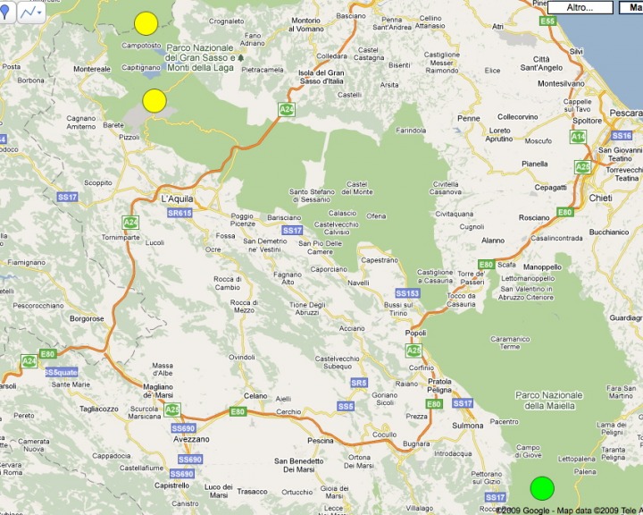Click the Rocca di Mezzo label
643x515 pixels.
pyautogui.click(x=244, y=307)
